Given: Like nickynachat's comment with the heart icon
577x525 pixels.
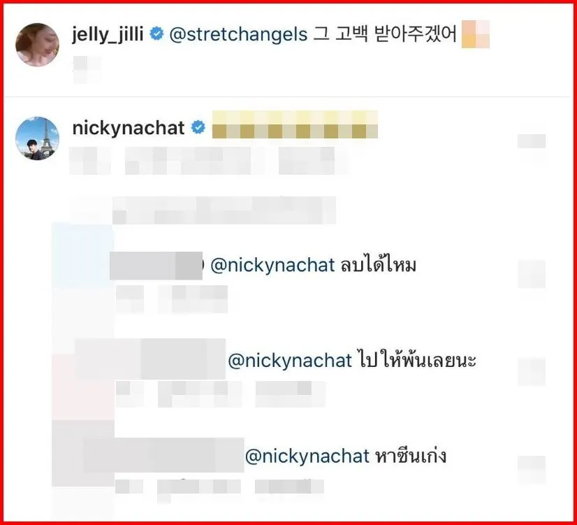Looking at the screenshot, I should (x=532, y=141).
